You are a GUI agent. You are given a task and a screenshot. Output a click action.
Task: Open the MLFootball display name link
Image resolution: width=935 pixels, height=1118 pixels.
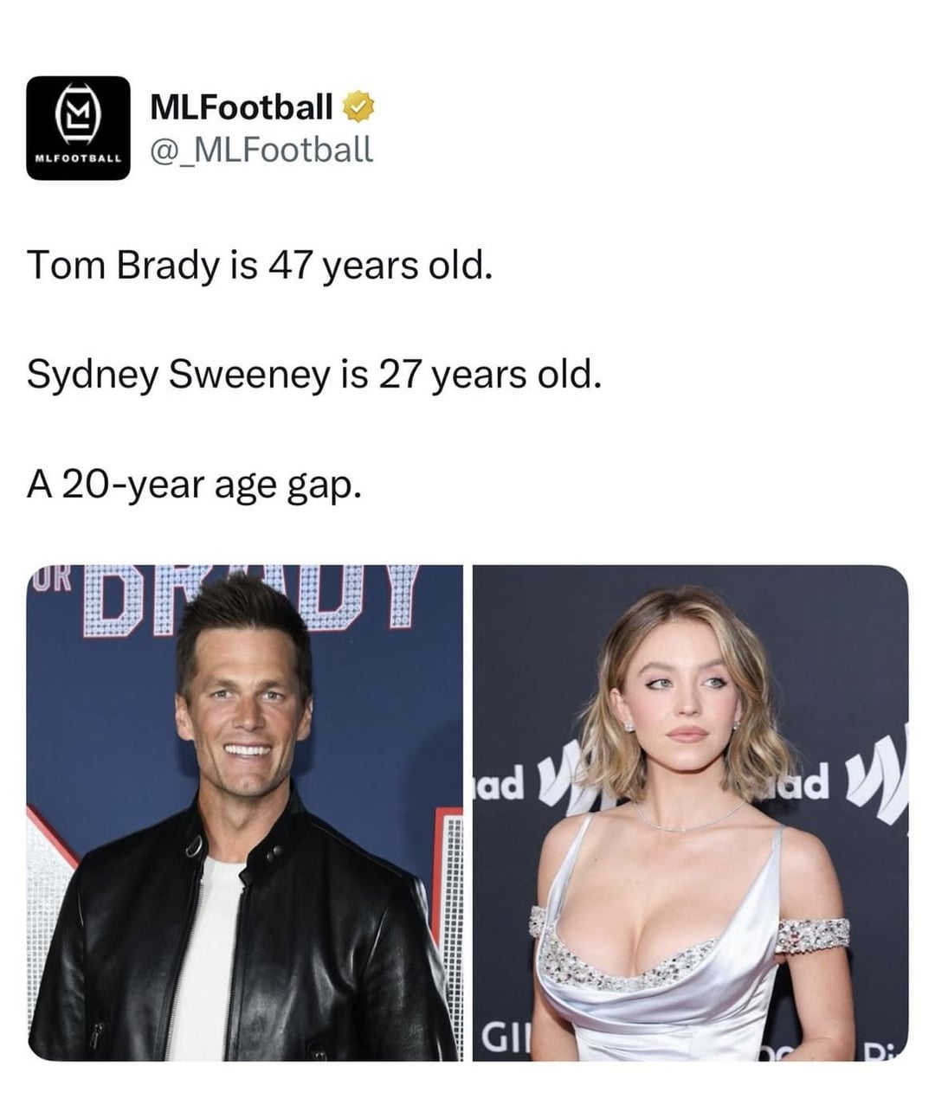(241, 106)
